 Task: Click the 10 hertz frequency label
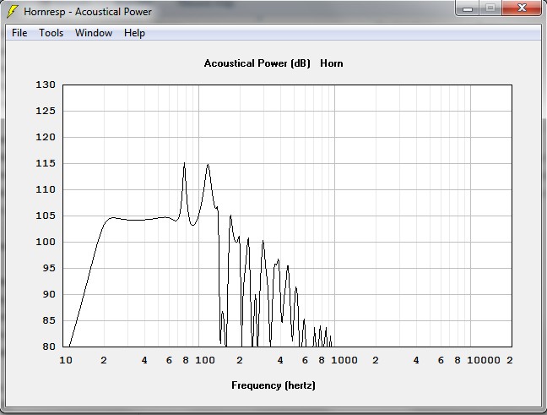click(66, 360)
